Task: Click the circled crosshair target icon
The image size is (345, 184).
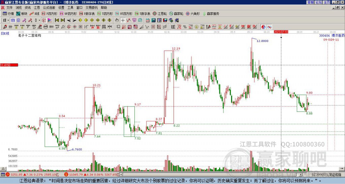Action: (69, 27)
